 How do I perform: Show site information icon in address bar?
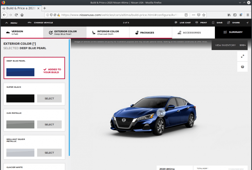48,15
